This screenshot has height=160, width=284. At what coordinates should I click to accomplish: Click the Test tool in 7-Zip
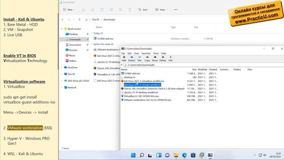[x=139, y=59]
